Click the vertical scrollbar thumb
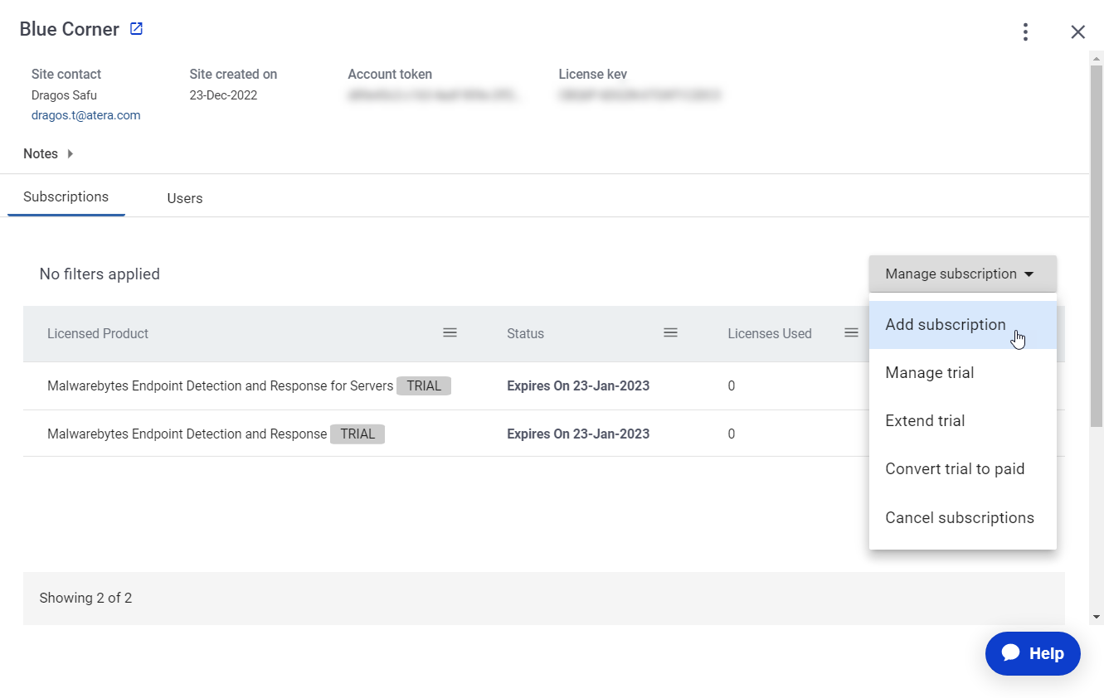 (1097, 245)
